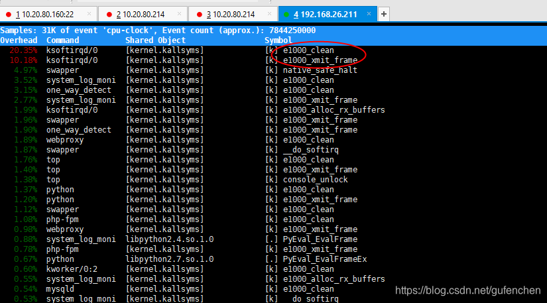Click swapper command in 4.97% row

point(63,70)
